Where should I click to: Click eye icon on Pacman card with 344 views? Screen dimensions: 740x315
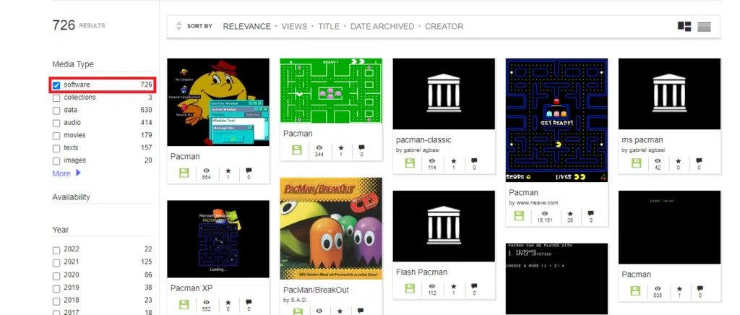[x=319, y=147]
